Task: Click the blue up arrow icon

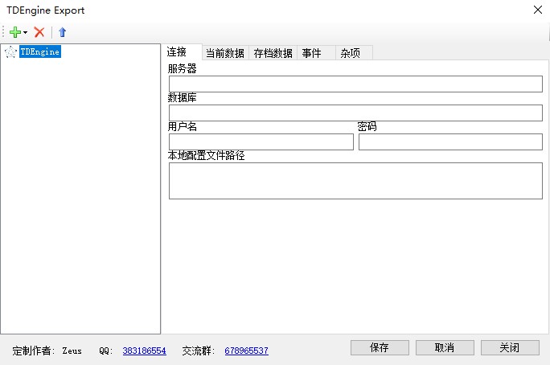Action: tap(63, 32)
